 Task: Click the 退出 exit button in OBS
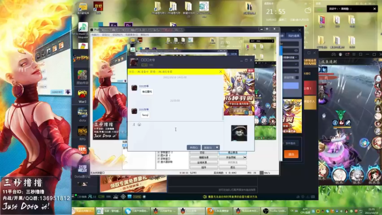pyautogui.click(x=233, y=168)
